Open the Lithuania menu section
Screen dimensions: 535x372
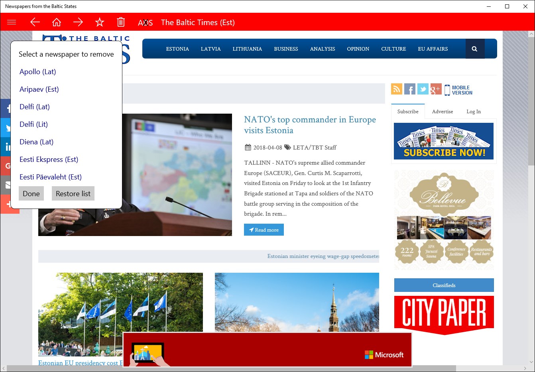point(247,49)
